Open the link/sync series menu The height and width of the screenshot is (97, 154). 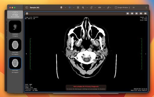(x=109, y=8)
